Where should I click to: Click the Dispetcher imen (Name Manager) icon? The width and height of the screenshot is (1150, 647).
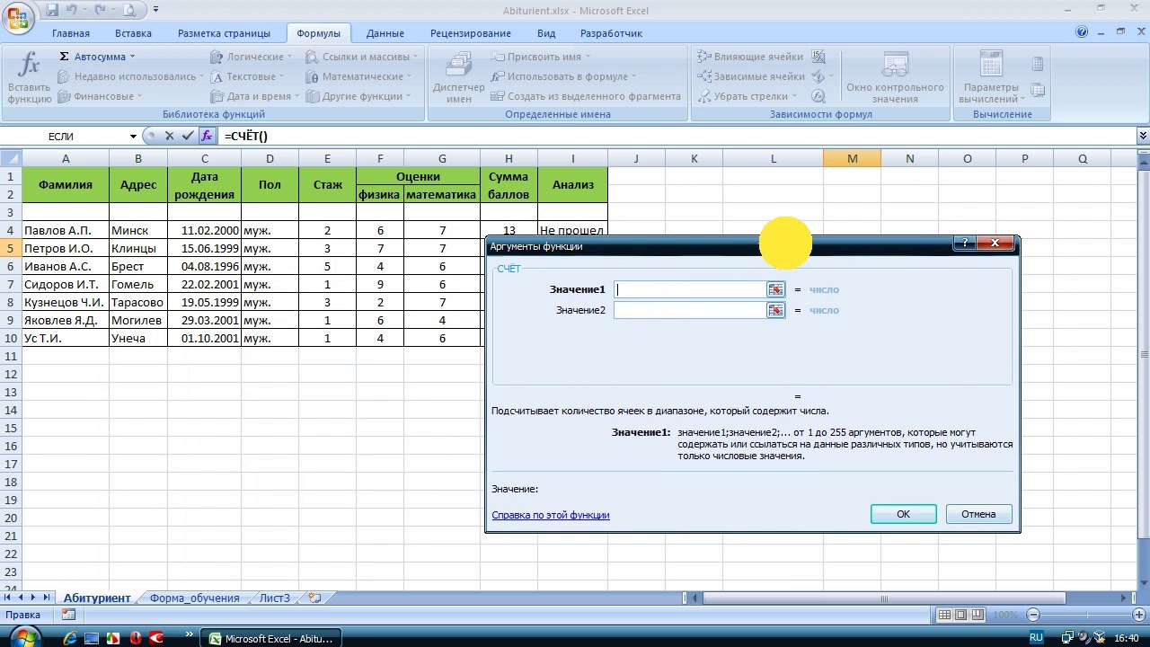click(x=459, y=66)
